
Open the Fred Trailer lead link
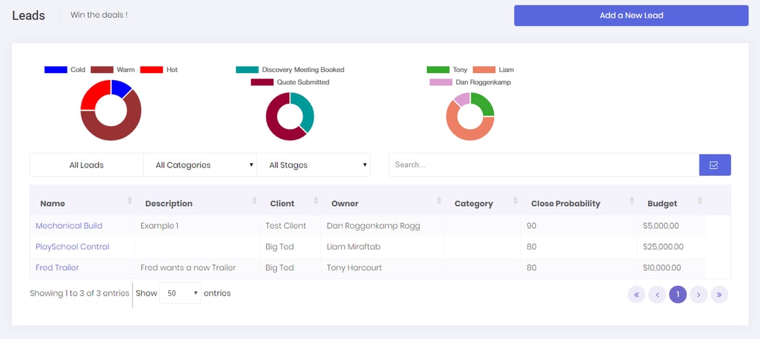[57, 267]
